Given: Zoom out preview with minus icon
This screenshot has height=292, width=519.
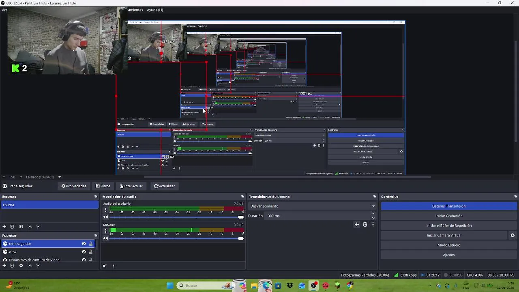Looking at the screenshot, I should [x=4, y=177].
